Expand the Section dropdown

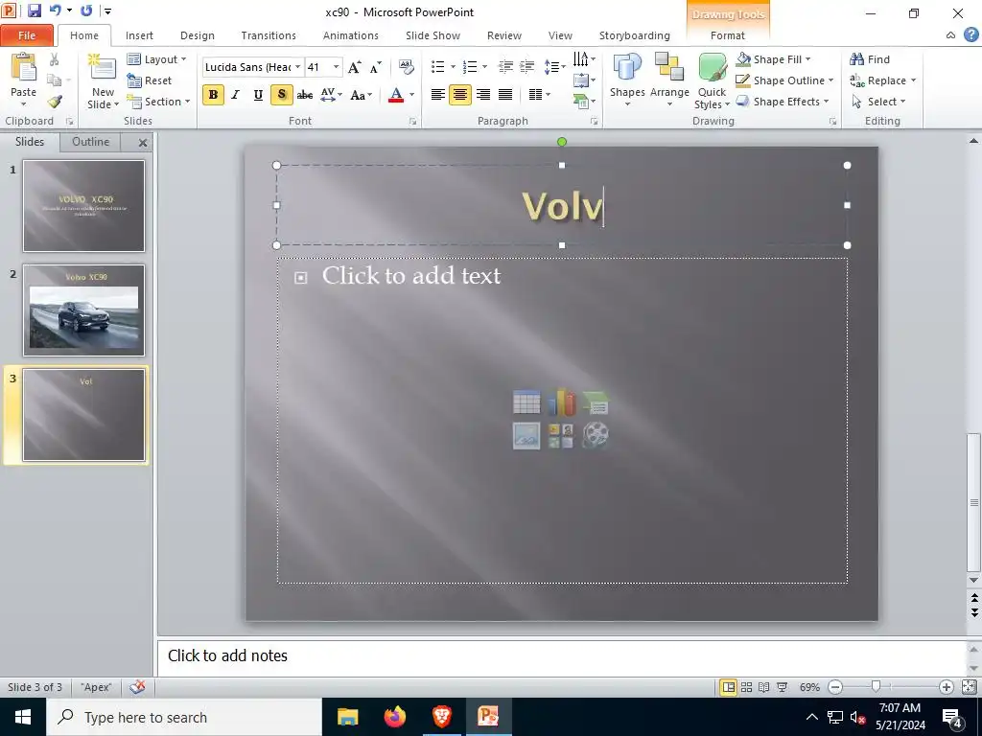point(158,102)
